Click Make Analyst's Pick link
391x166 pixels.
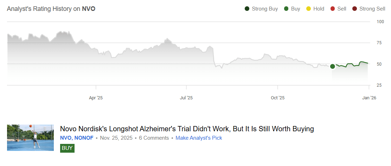pyautogui.click(x=199, y=138)
